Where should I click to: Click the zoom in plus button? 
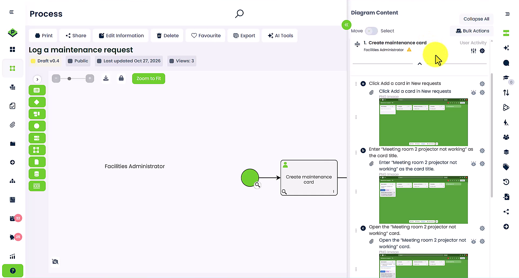click(x=90, y=79)
